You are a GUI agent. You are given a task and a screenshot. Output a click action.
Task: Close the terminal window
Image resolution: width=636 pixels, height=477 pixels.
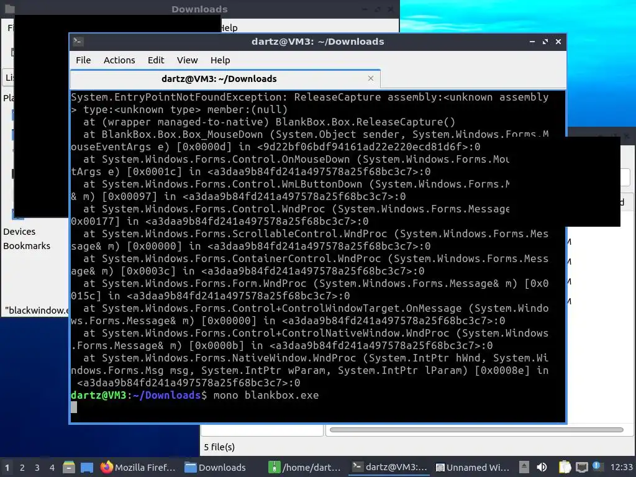click(558, 42)
